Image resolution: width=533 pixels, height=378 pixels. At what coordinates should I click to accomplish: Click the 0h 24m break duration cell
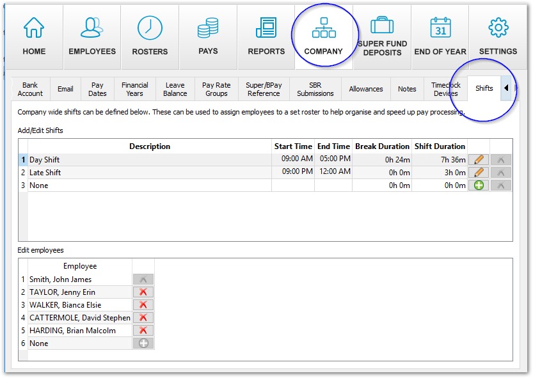click(382, 160)
